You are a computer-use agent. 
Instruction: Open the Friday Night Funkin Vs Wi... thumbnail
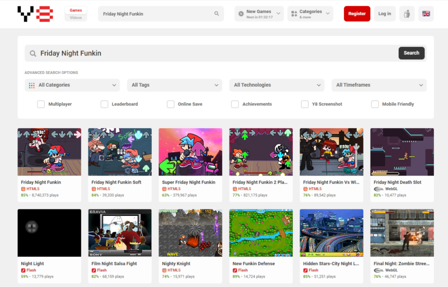(x=332, y=152)
